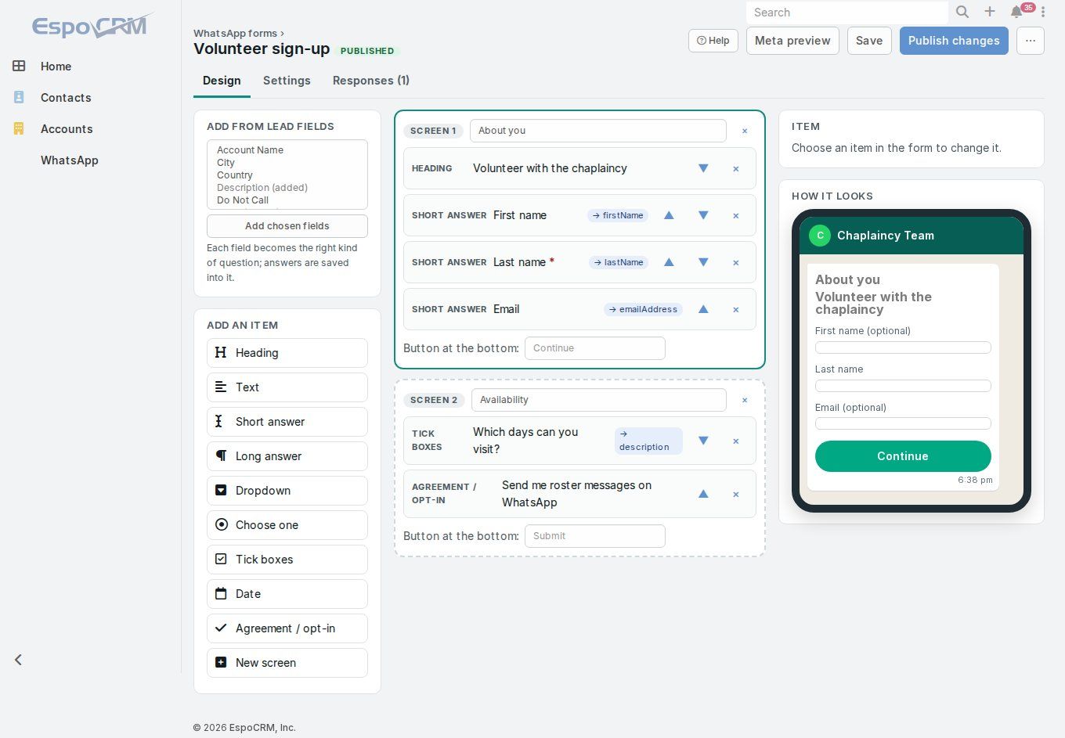Move Last name question up
Screen dimensions: 1065x738
tap(669, 262)
